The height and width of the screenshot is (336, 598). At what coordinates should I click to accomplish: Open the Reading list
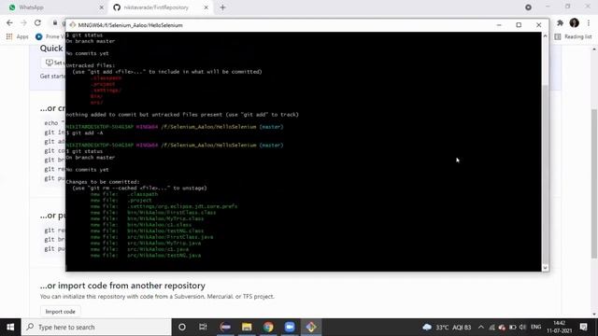(x=573, y=36)
